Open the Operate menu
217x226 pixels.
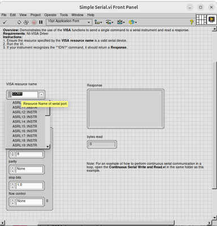(x=50, y=15)
